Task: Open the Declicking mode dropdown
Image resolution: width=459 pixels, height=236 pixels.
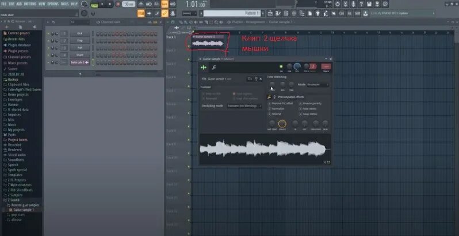Action: coord(243,106)
